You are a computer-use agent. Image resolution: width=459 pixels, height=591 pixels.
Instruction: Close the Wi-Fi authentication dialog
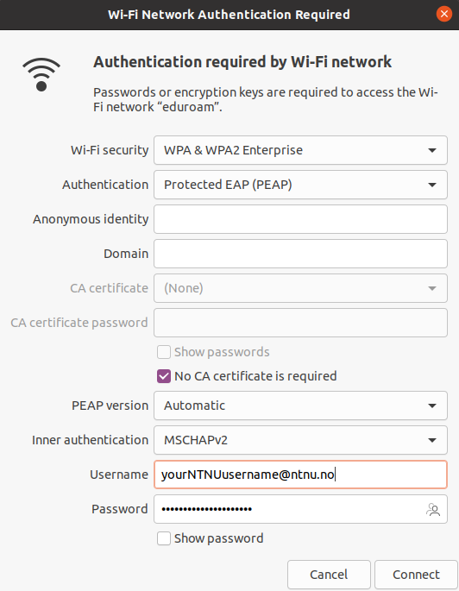(x=444, y=15)
